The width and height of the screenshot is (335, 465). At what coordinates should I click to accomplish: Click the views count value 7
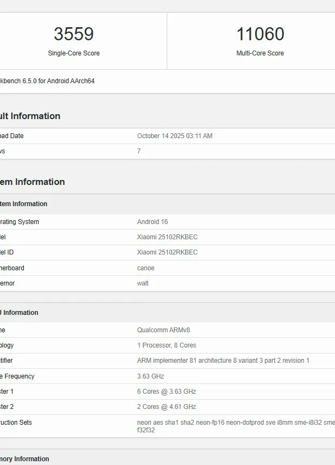[x=139, y=151]
